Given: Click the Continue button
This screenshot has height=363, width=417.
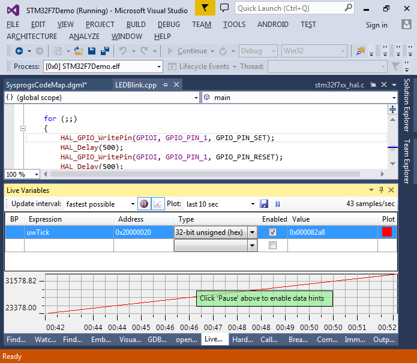Looking at the screenshot, I should point(187,51).
